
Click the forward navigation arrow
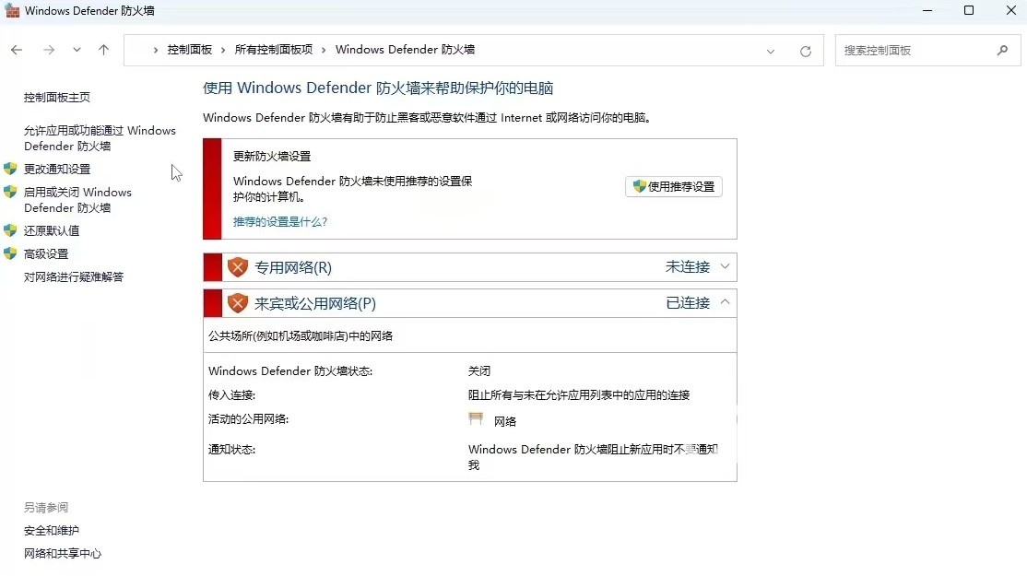coord(49,51)
